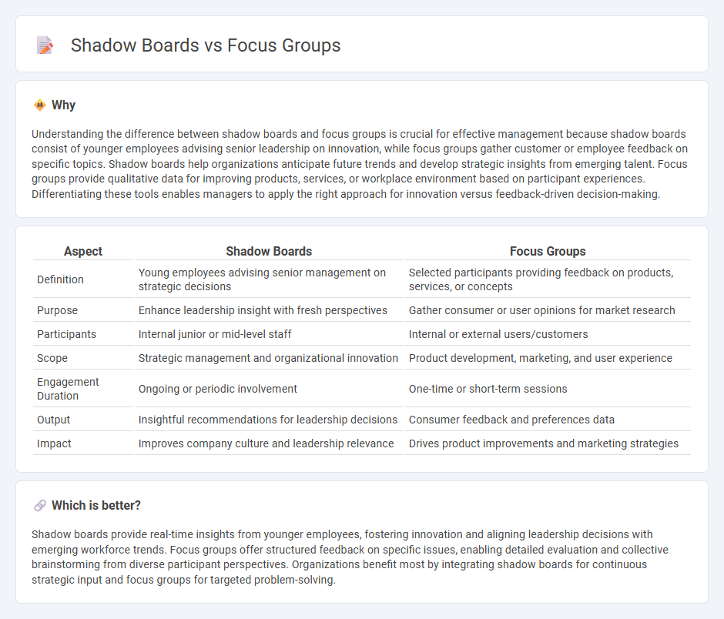The width and height of the screenshot is (724, 619).
Task: Click Insightful recommendations for leadership decisions cell
Action: (268, 420)
